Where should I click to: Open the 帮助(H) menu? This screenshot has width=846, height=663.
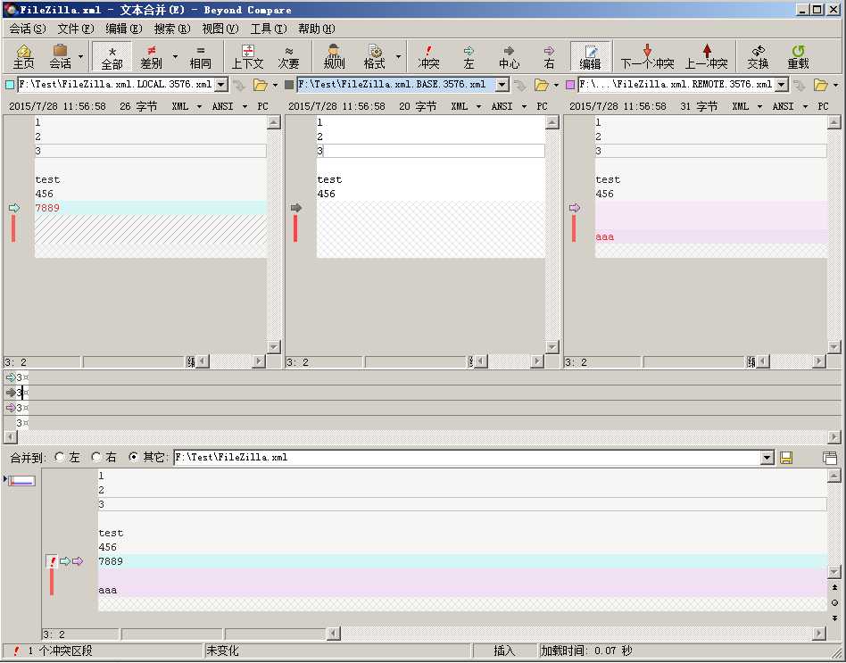pos(316,29)
